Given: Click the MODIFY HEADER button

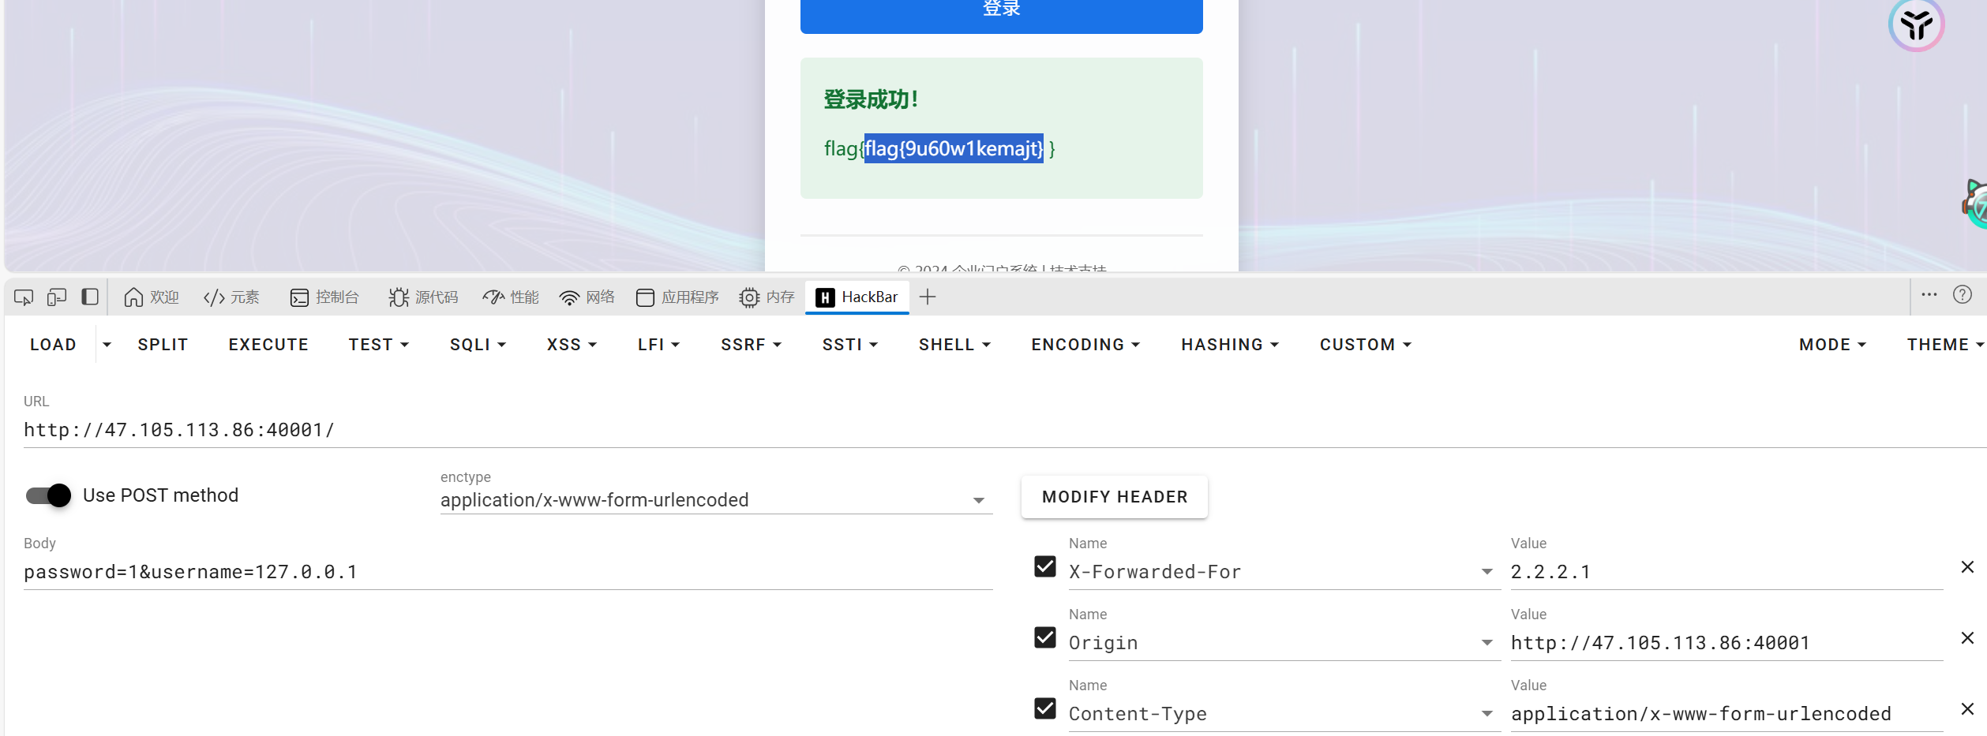Looking at the screenshot, I should tap(1114, 496).
